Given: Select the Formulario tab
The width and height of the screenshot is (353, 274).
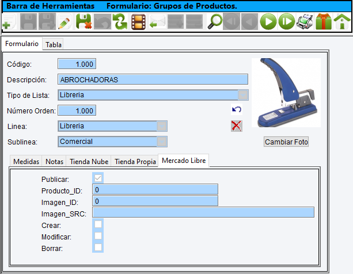Looking at the screenshot, I should click(22, 44).
